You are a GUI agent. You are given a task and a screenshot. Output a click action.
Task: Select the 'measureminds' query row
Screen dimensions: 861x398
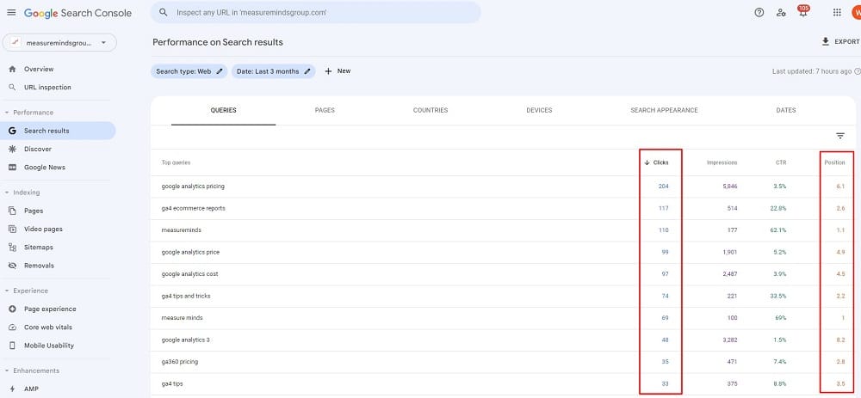[503, 230]
